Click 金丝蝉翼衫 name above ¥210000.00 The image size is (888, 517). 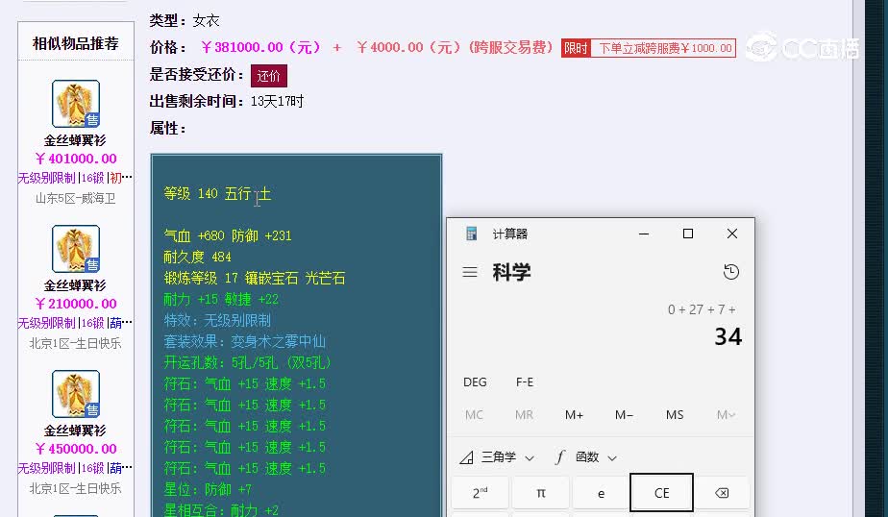75,285
